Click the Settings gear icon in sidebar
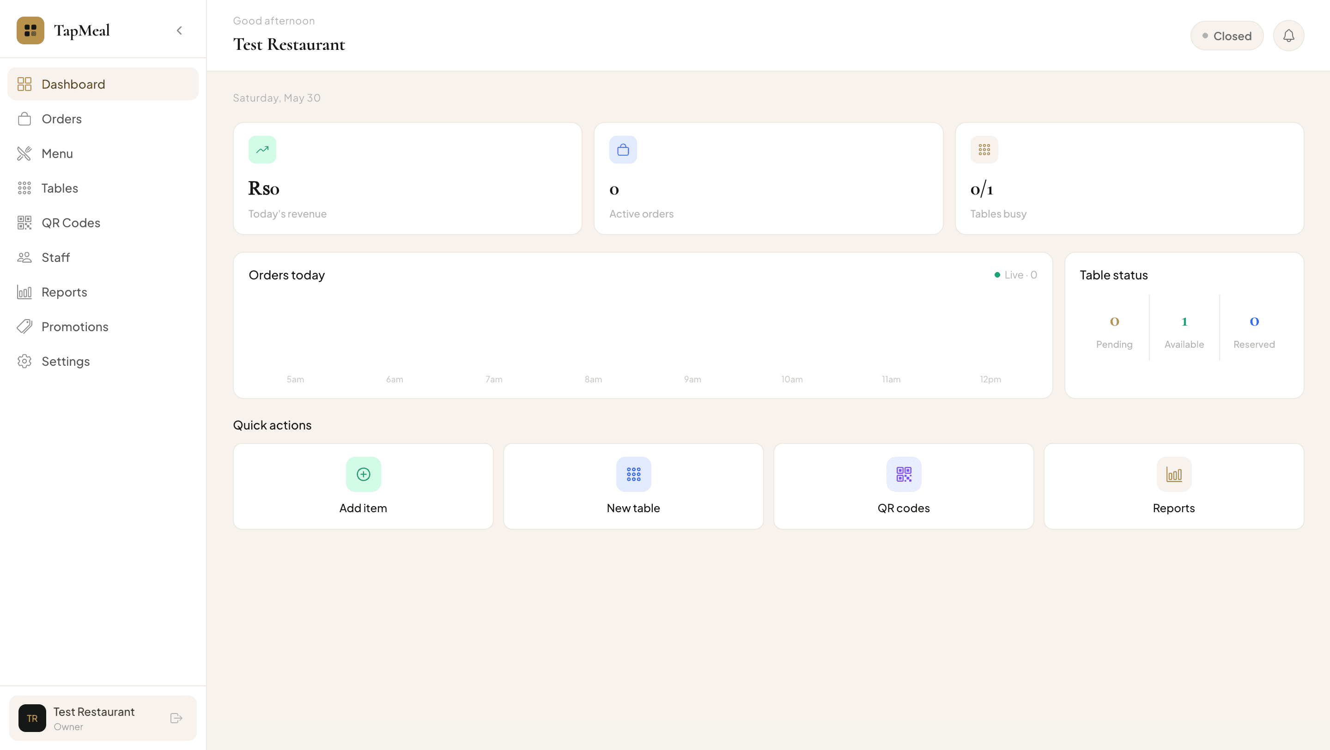Image resolution: width=1330 pixels, height=750 pixels. tap(24, 361)
